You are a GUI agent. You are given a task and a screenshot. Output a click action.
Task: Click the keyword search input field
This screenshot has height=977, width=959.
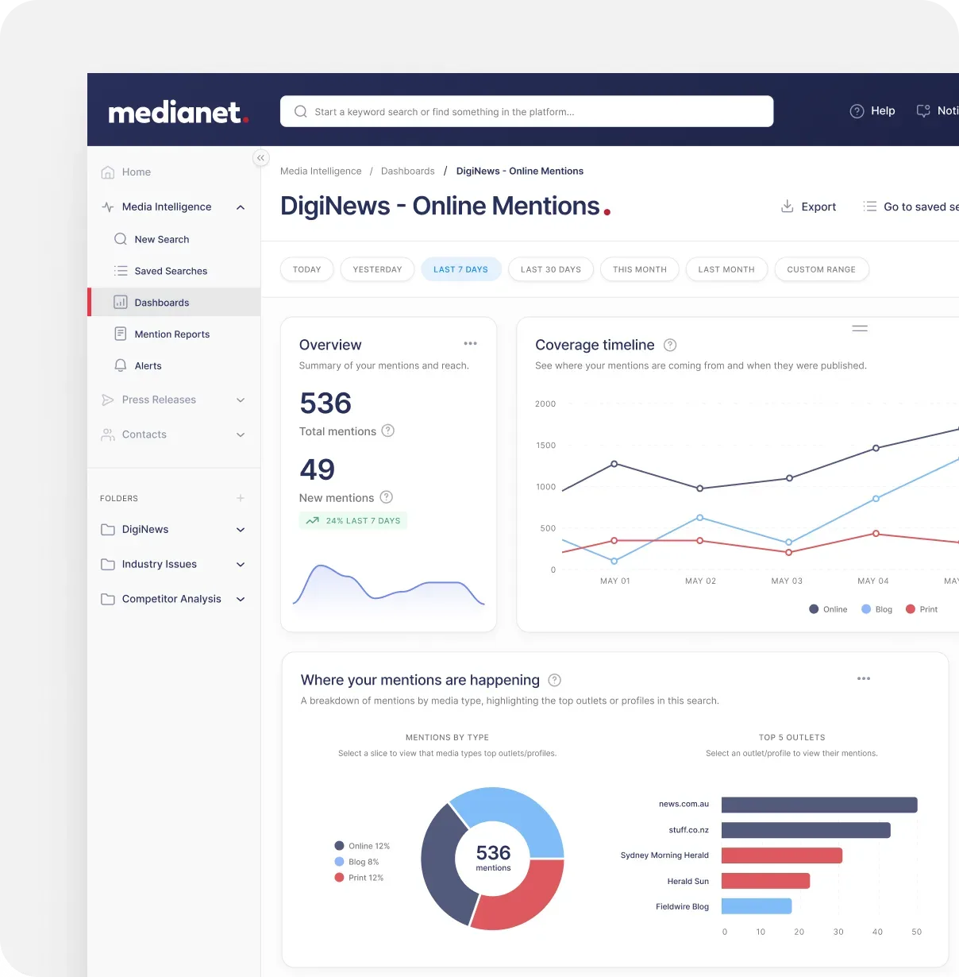[x=526, y=112]
